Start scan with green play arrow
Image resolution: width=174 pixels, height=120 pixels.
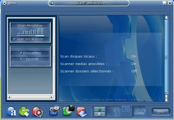click(x=99, y=109)
